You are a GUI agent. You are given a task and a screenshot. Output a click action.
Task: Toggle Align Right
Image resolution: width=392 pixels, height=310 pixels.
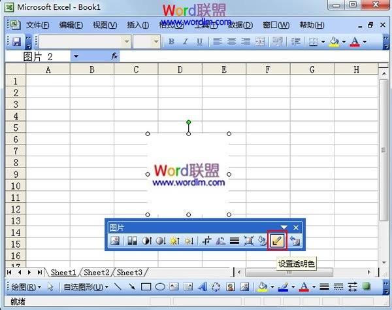[x=246, y=42]
